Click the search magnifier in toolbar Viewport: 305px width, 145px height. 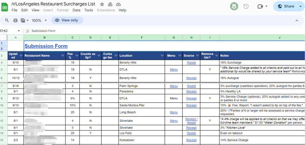7,20
